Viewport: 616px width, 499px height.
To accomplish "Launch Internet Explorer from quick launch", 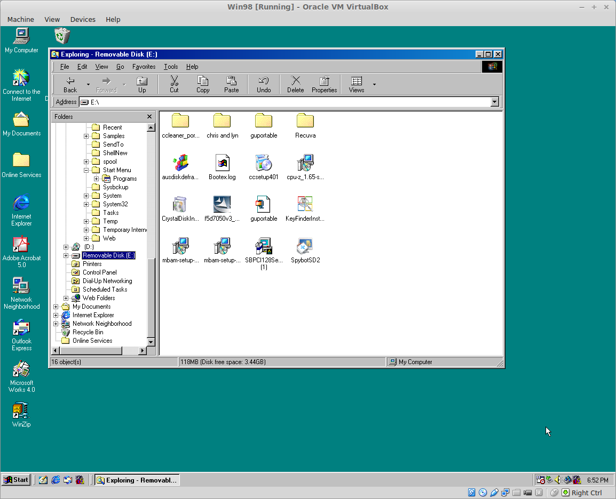I will point(56,480).
